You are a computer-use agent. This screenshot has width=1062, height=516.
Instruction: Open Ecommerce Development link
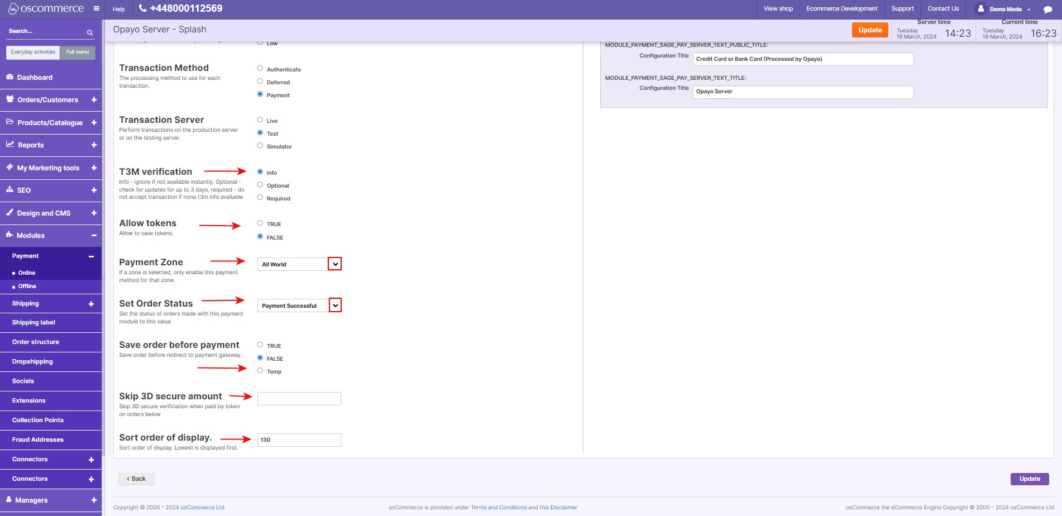tap(842, 8)
